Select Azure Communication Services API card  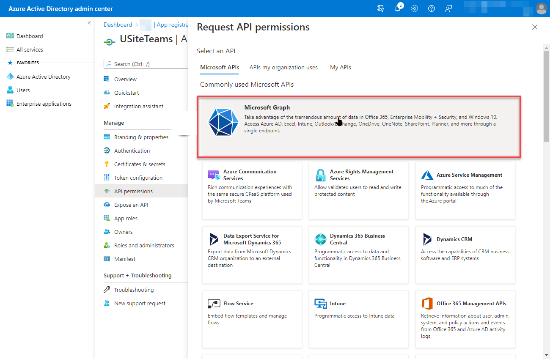click(x=252, y=191)
